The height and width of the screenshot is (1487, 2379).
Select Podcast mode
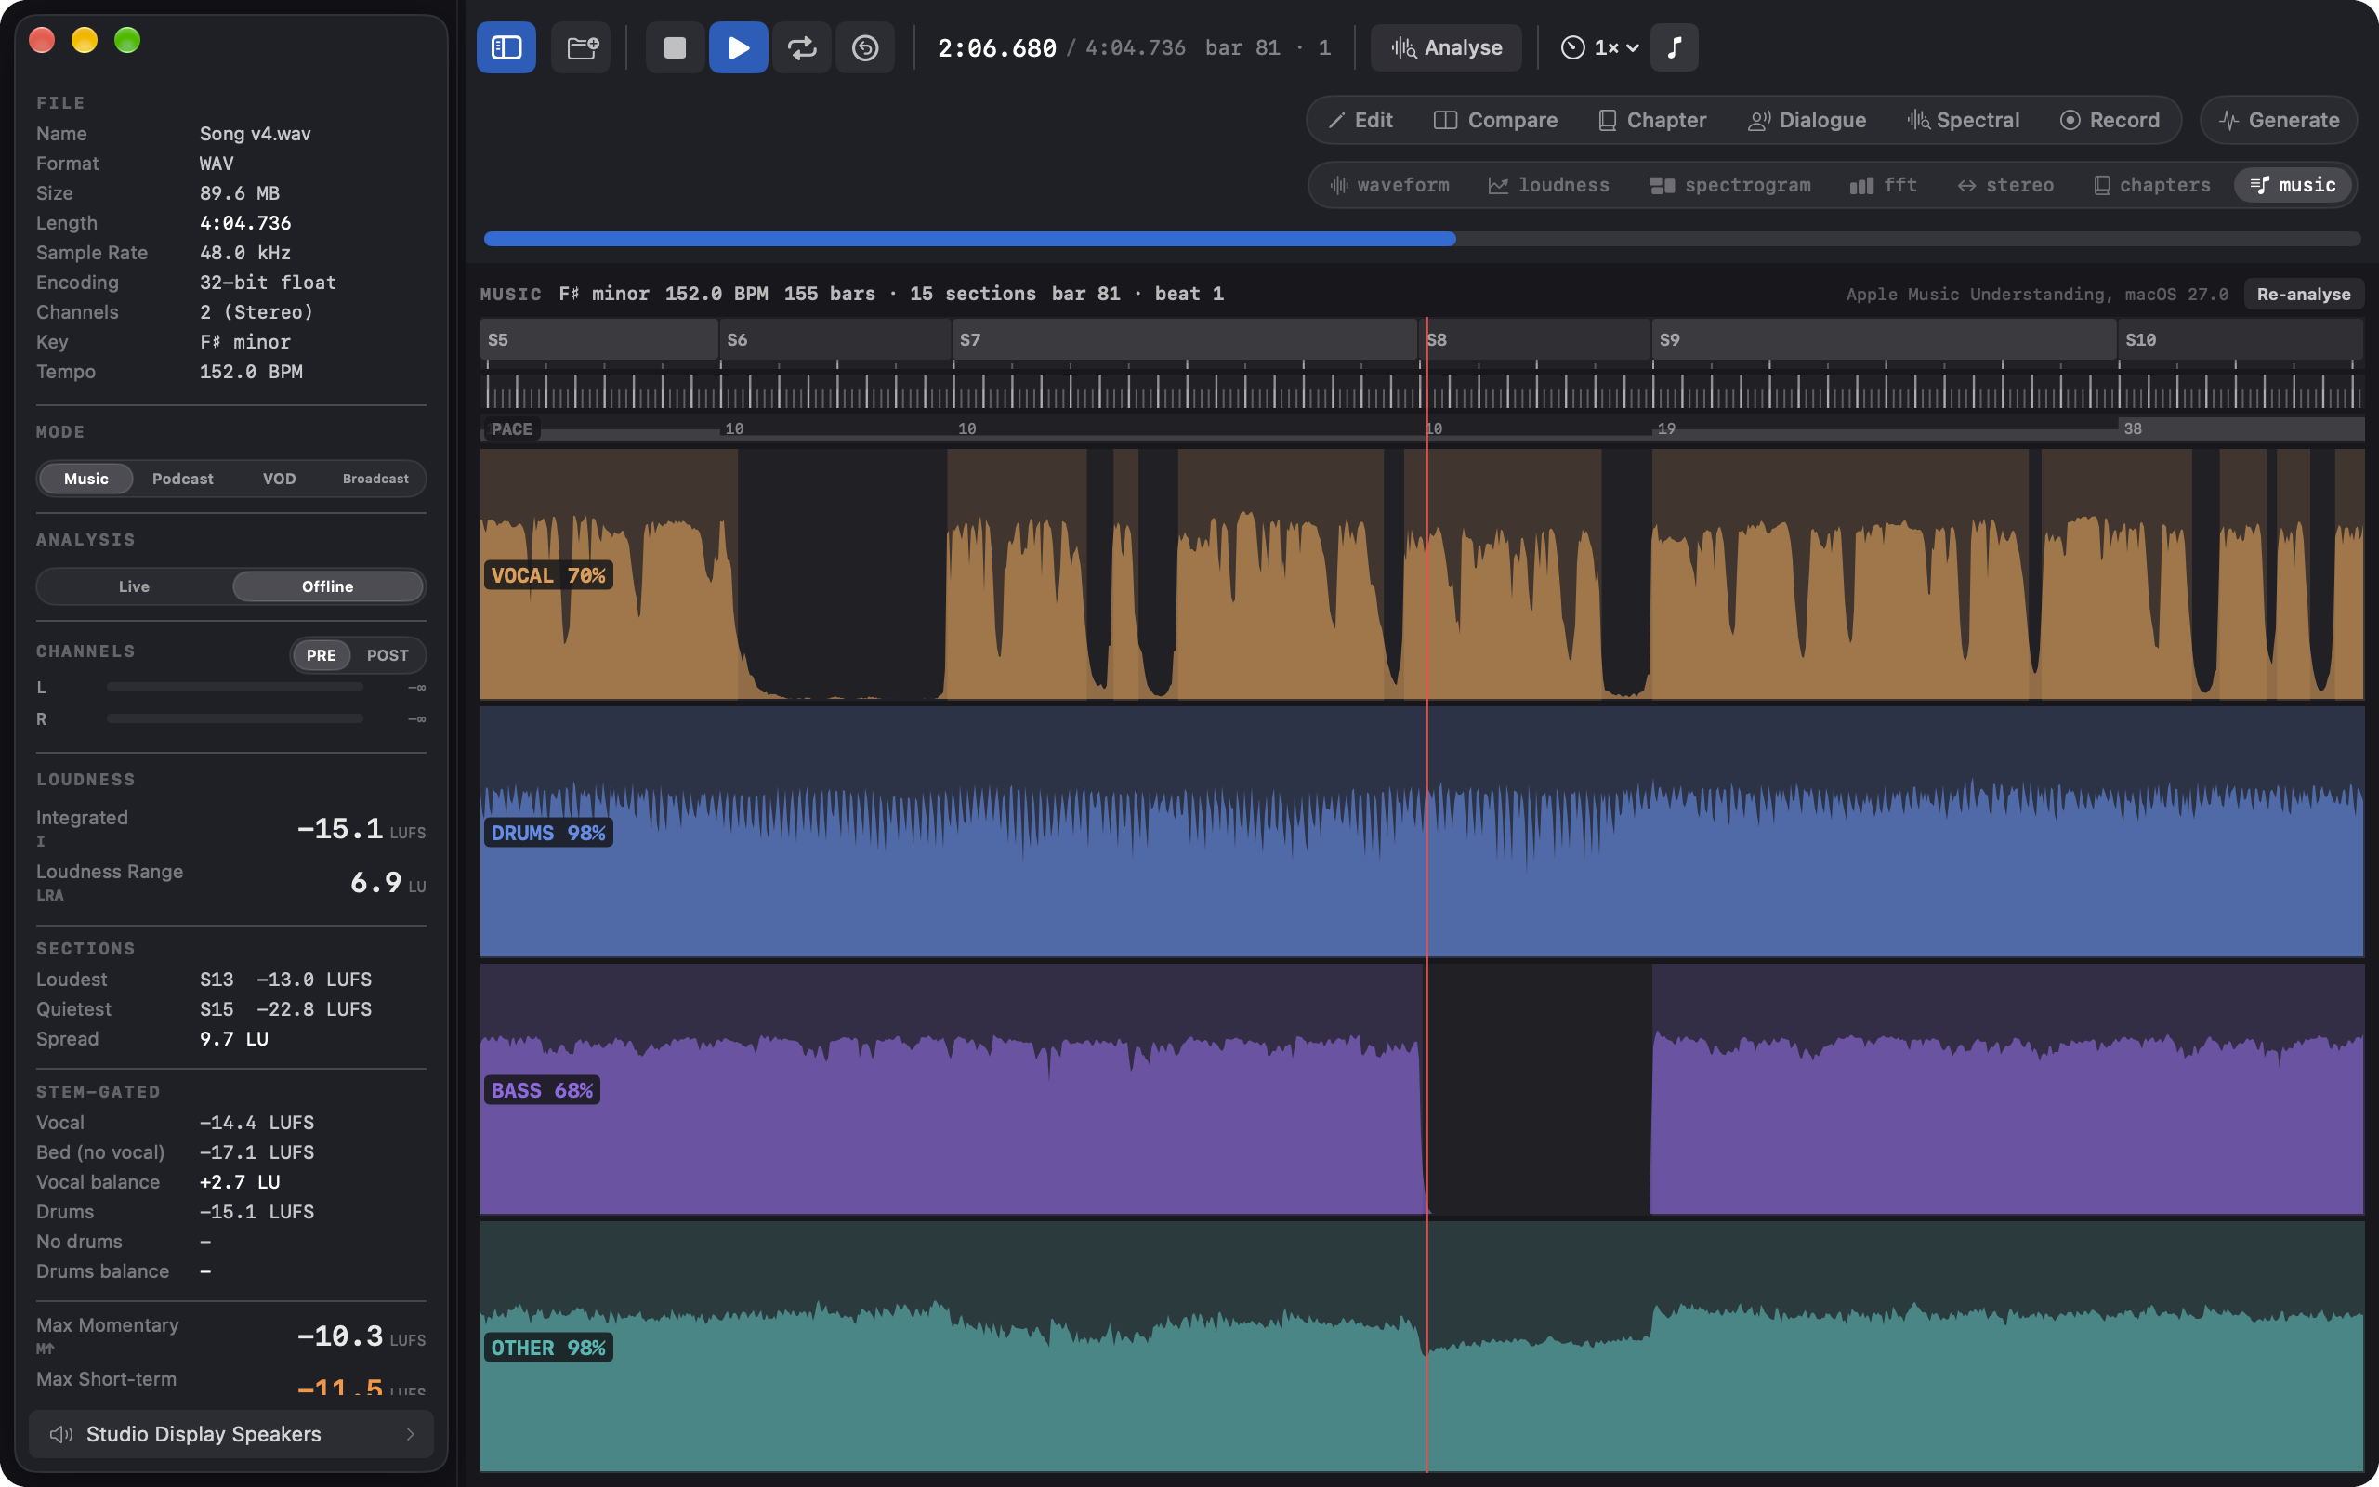(183, 479)
